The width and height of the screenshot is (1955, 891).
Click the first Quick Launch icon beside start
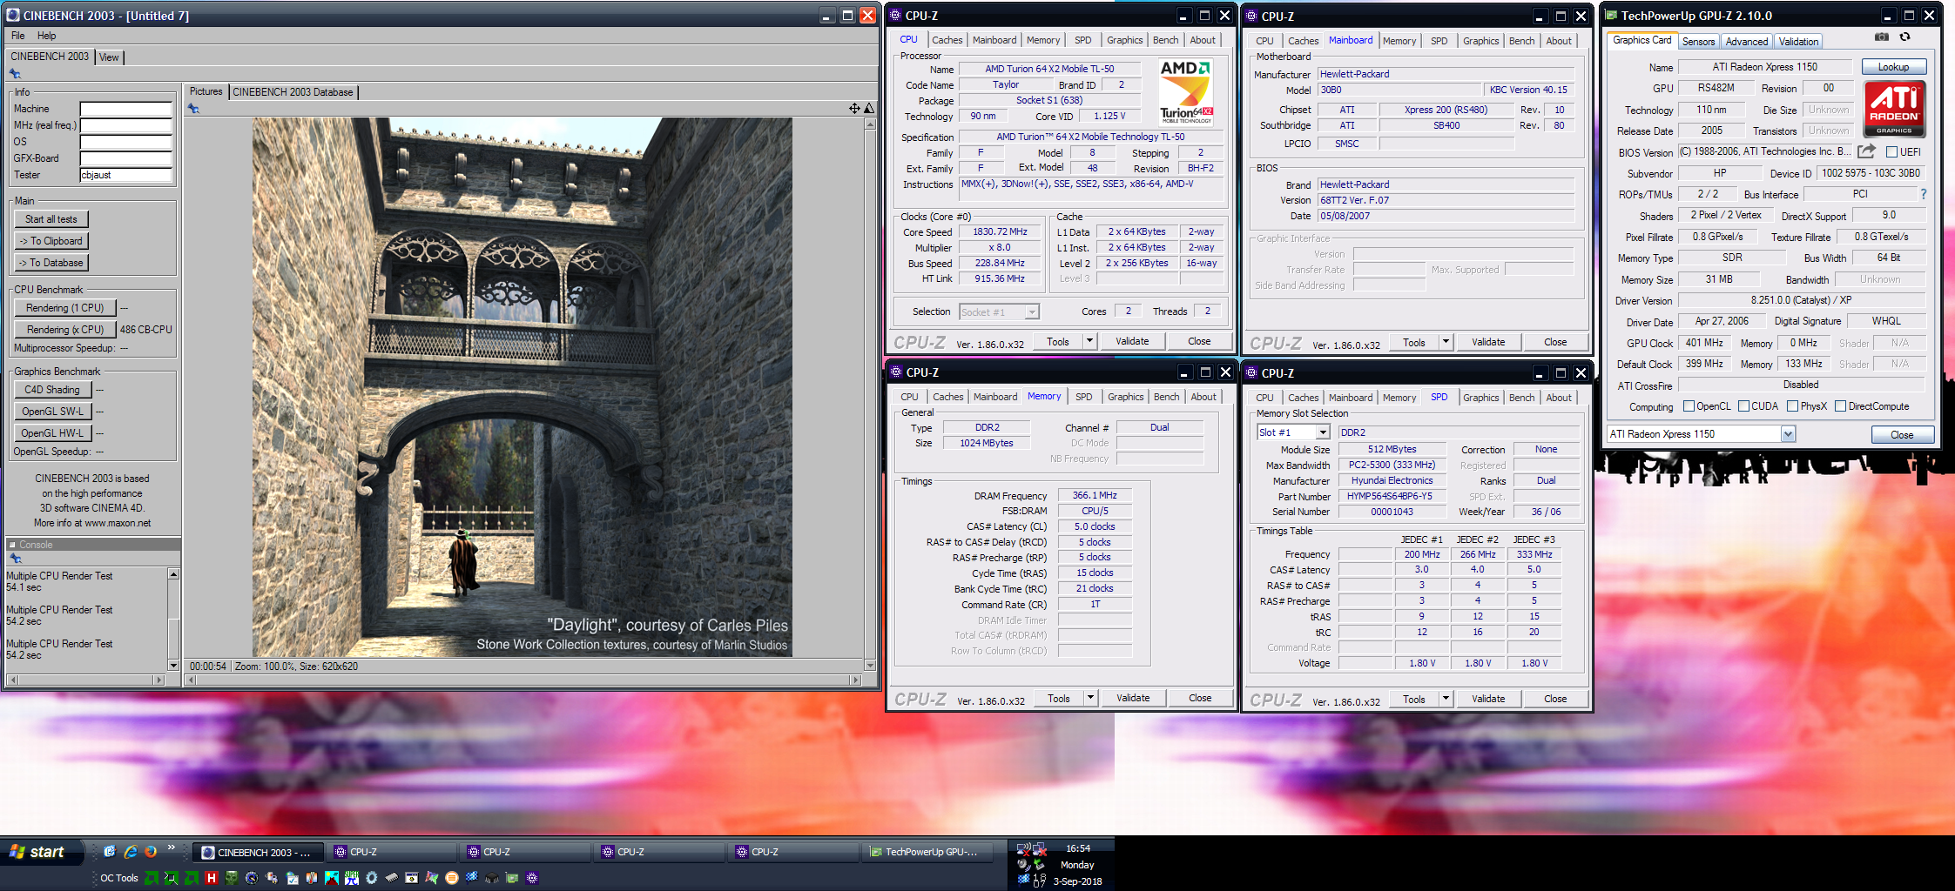(109, 852)
